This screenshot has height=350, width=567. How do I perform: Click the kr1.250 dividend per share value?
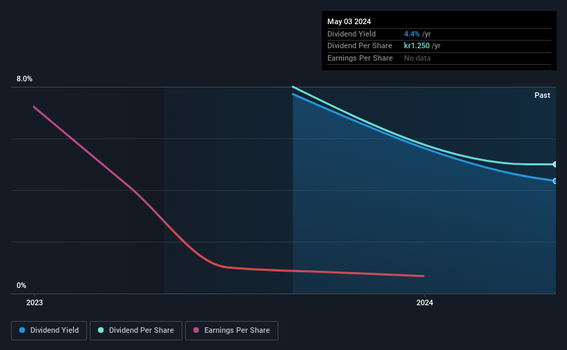point(416,46)
